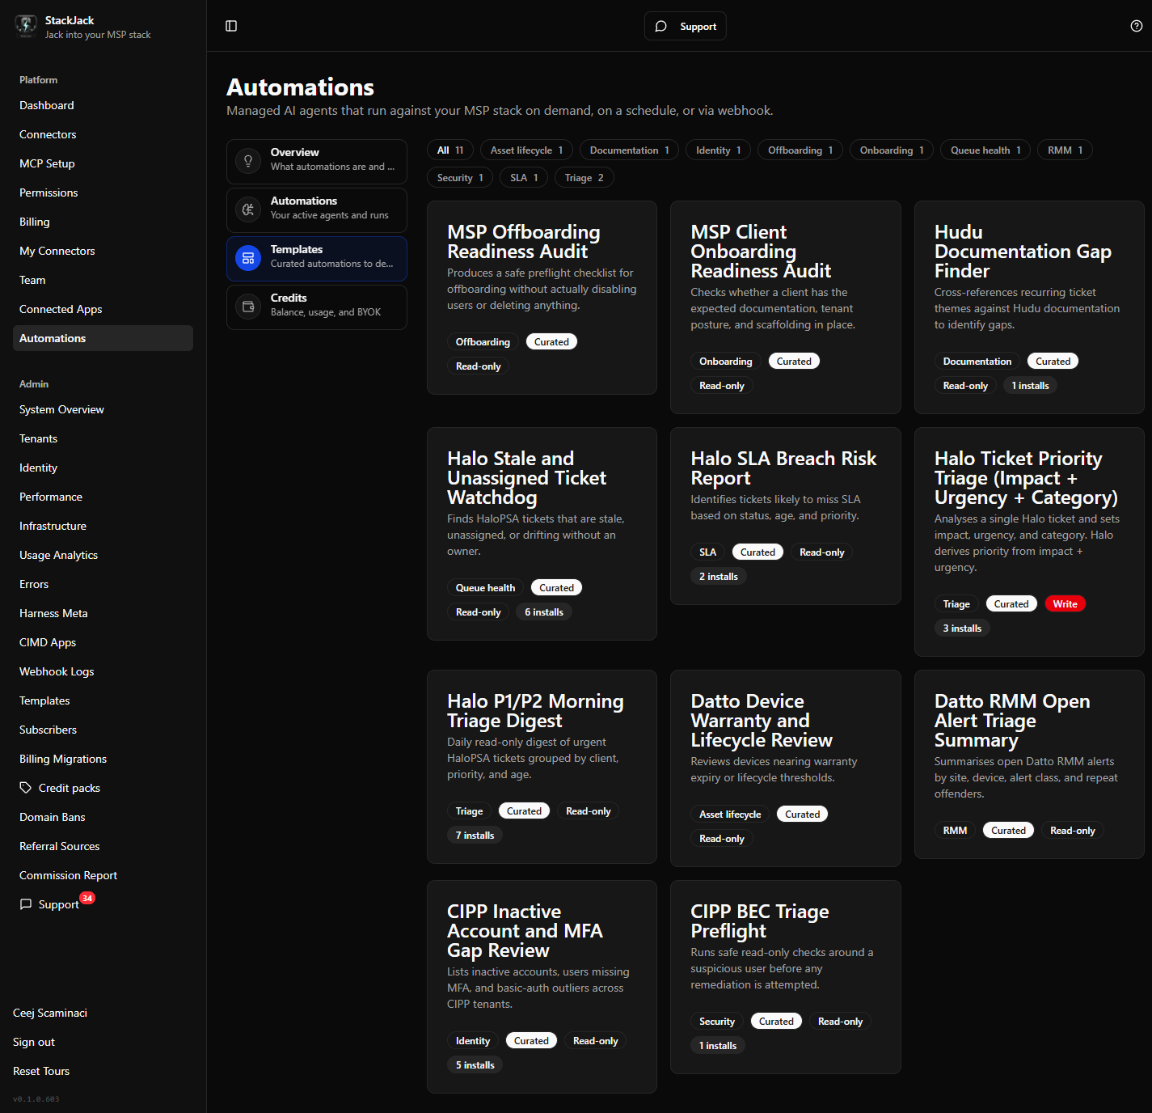1152x1113 pixels.
Task: Open MSP Offboarding Readiness Audit template
Action: (x=542, y=298)
